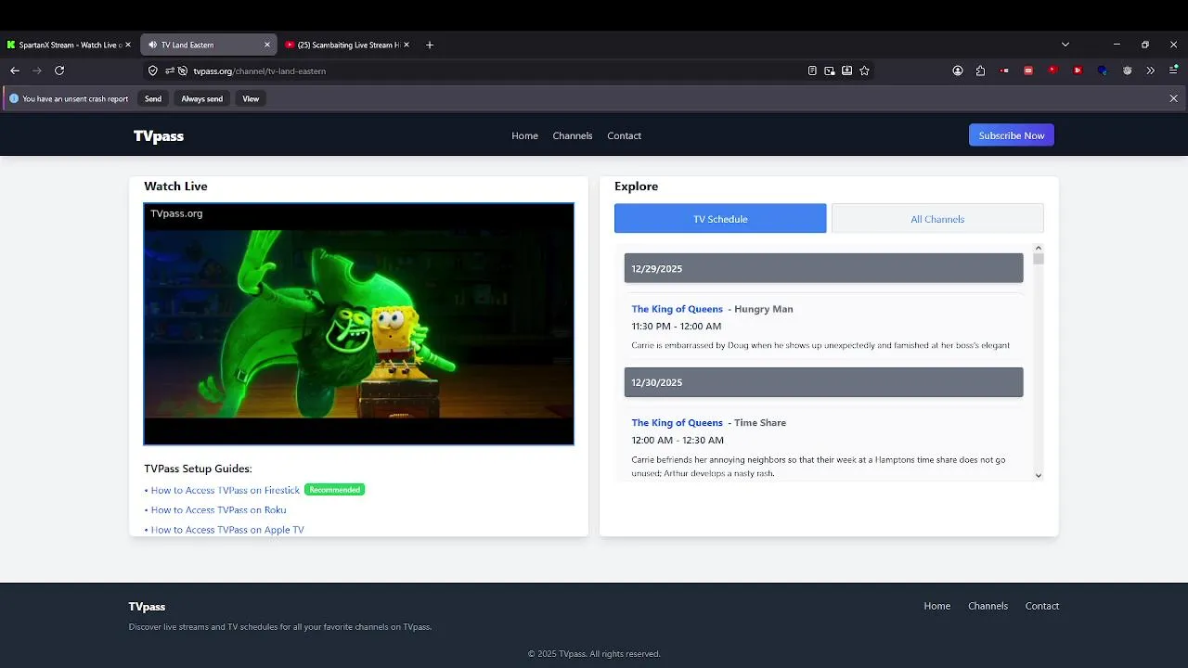Open the tracking protection shield icon
The height and width of the screenshot is (668, 1188).
[153, 71]
